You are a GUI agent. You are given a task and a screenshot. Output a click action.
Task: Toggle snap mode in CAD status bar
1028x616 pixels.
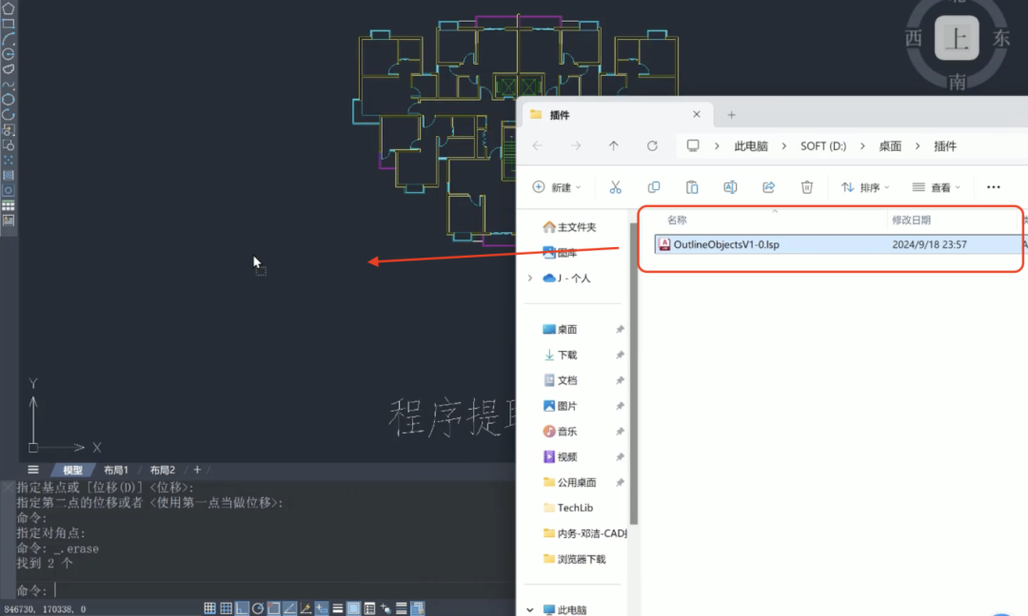point(209,608)
